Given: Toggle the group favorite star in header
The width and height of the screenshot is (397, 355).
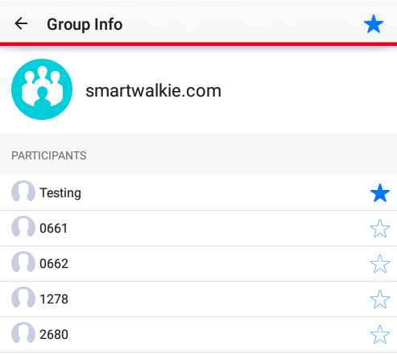Looking at the screenshot, I should coord(374,24).
